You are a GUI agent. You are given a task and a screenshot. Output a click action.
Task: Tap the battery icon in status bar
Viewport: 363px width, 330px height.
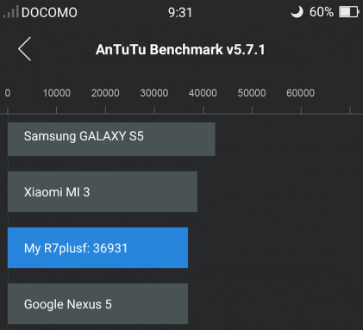coord(349,12)
